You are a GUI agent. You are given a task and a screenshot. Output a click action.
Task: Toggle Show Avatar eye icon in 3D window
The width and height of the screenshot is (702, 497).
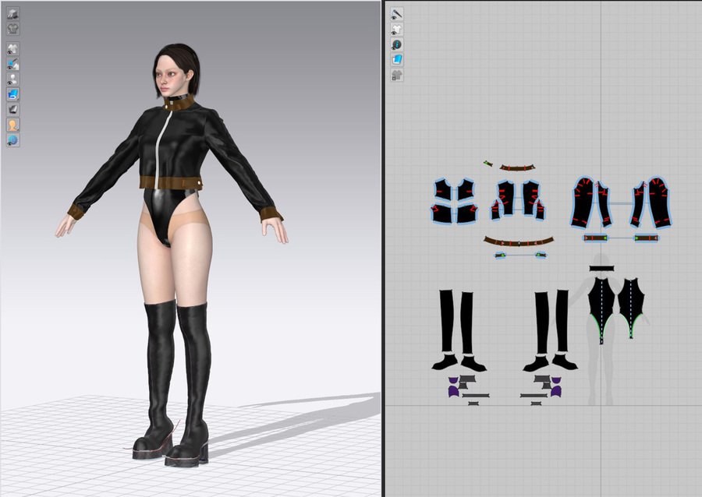(13, 79)
